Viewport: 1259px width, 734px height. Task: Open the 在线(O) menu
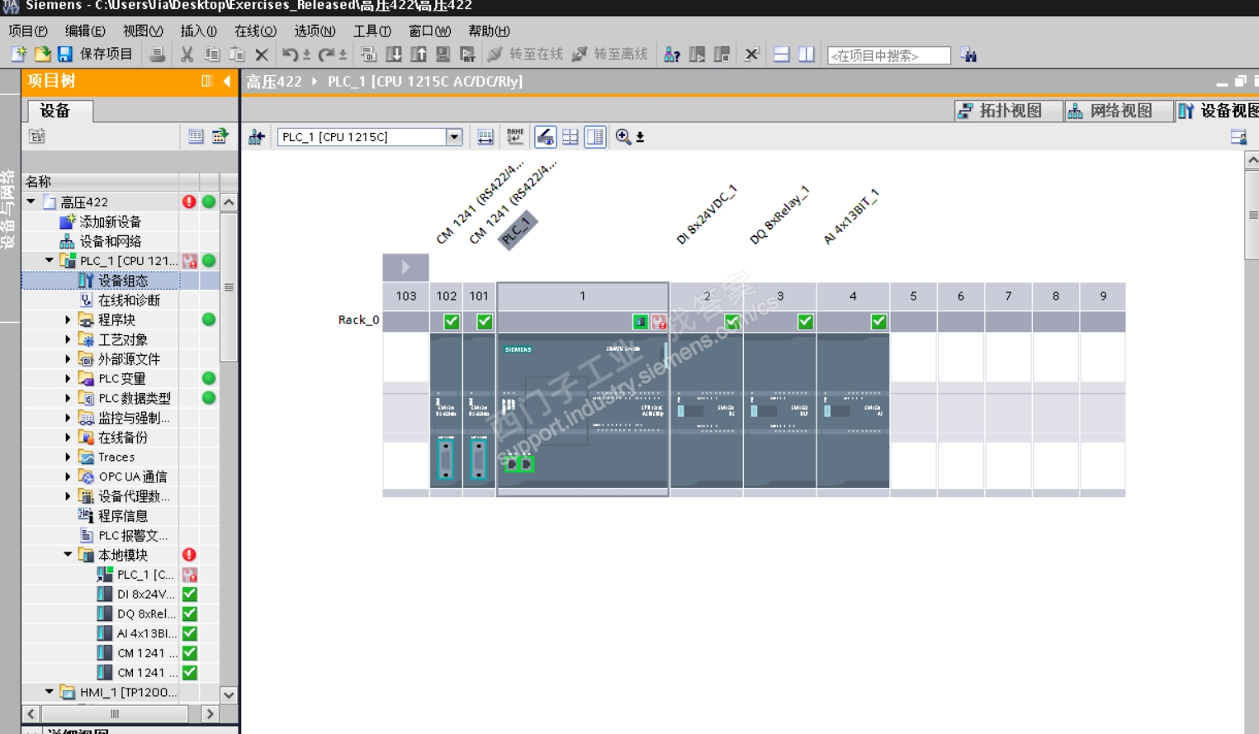coord(255,31)
